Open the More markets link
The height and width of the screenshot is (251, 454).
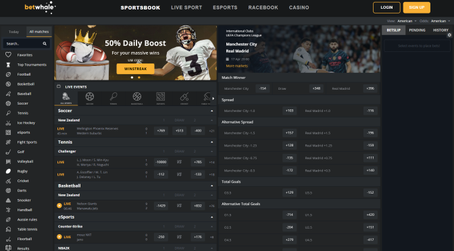[x=237, y=66]
